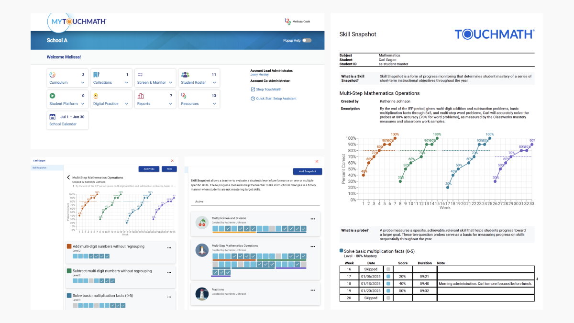Click the 01/13/2025 date cell in report
The height and width of the screenshot is (323, 574).
(371, 283)
